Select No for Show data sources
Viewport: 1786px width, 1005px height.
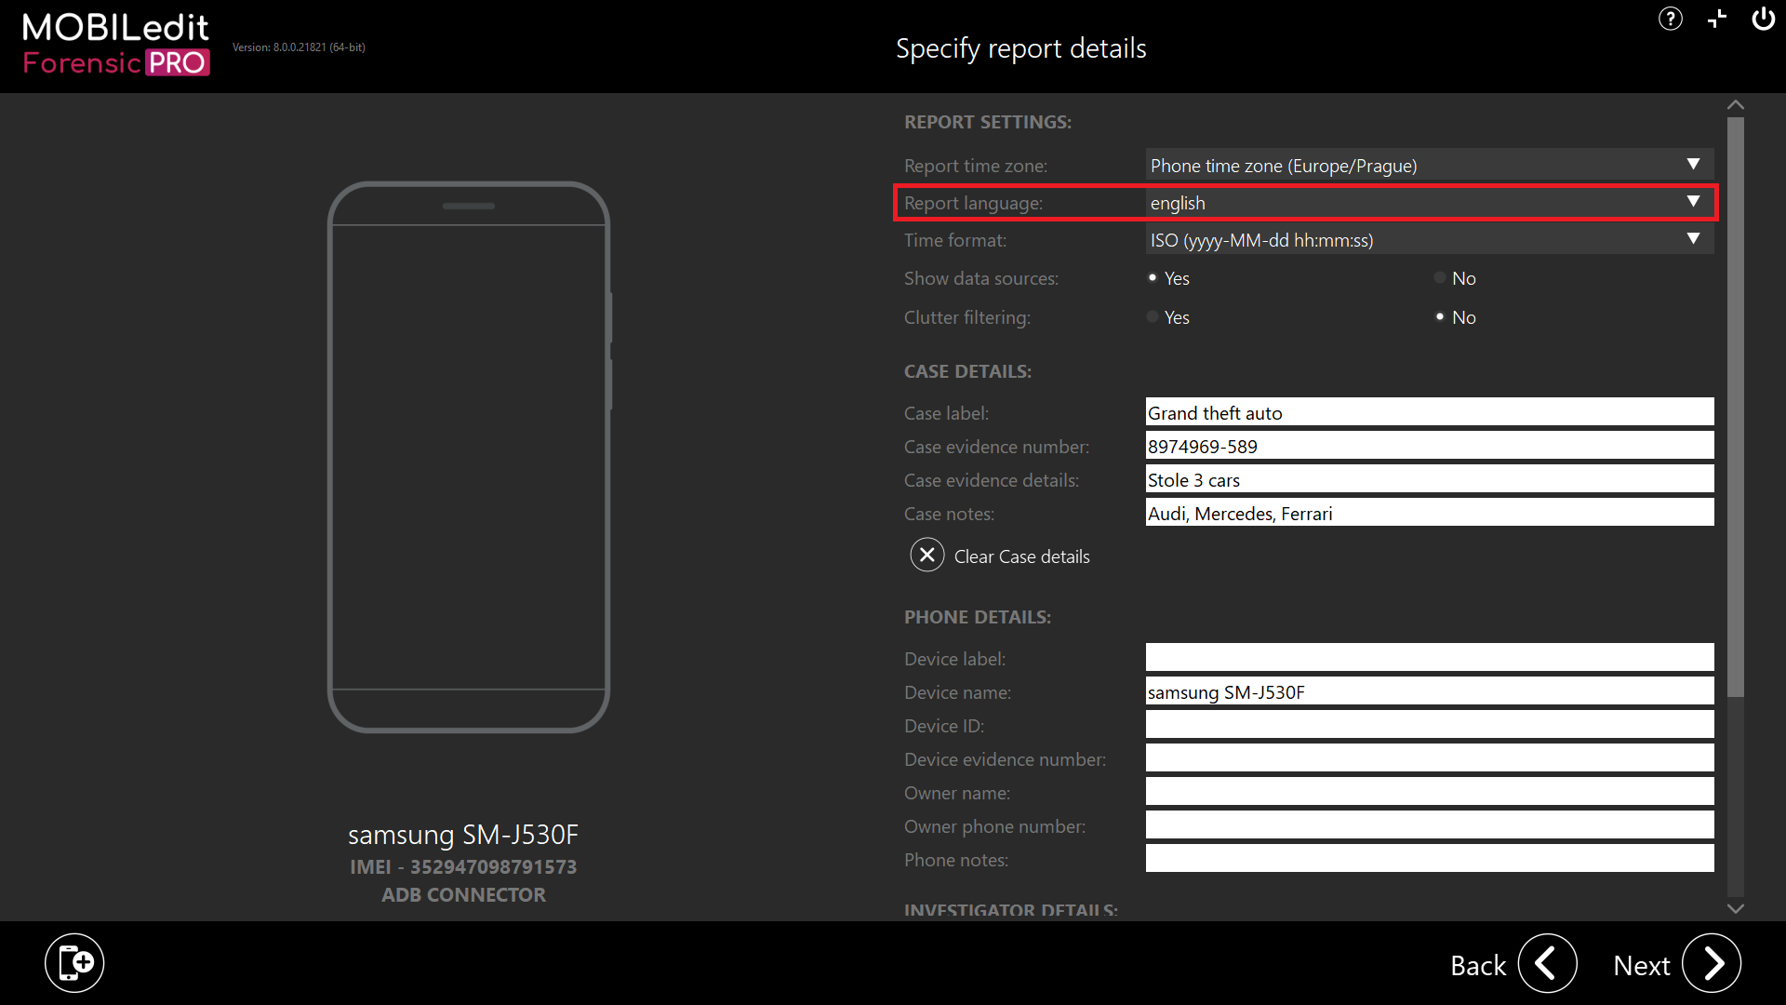1440,278
